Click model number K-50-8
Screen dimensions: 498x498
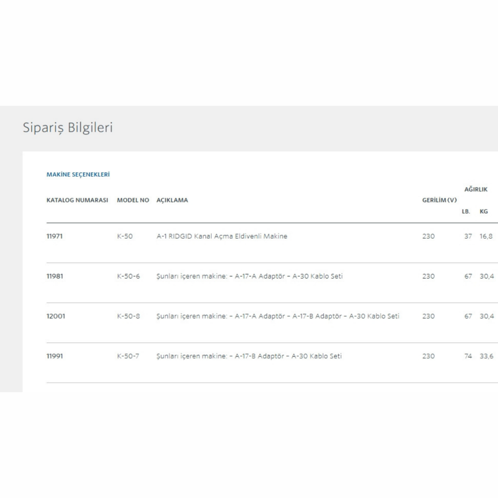point(128,316)
